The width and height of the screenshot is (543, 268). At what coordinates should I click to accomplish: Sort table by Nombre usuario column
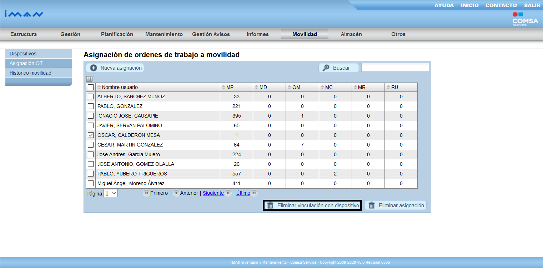click(120, 87)
